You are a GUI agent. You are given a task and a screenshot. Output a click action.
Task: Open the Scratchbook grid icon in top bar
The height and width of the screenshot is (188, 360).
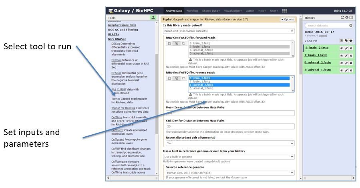pyautogui.click(x=284, y=11)
